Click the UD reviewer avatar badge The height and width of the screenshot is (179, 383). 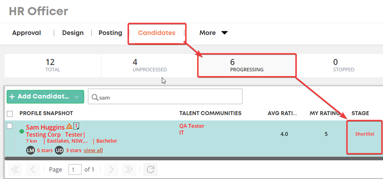pos(59,150)
